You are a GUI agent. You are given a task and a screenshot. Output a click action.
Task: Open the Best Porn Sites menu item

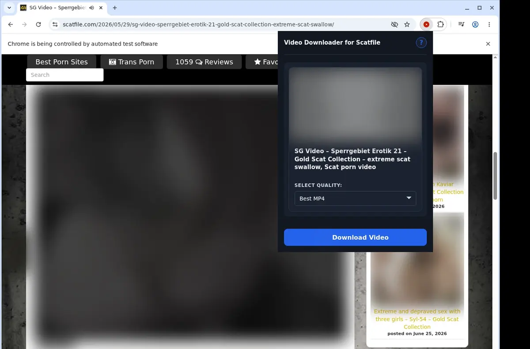pos(61,62)
